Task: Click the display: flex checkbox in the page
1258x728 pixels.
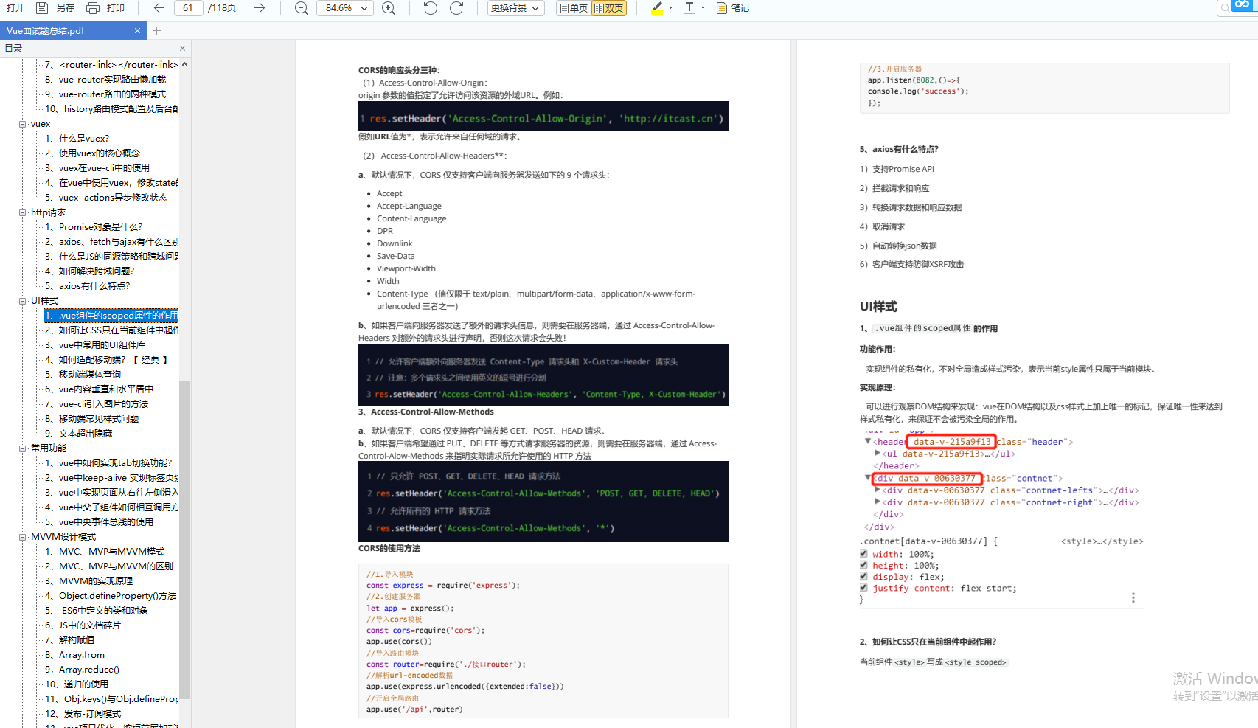Action: (x=863, y=577)
